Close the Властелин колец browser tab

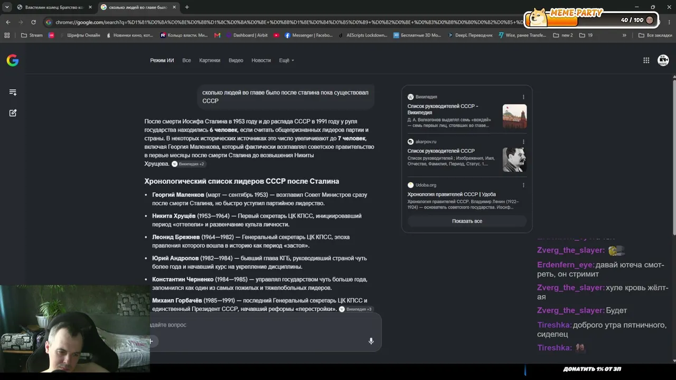click(x=90, y=7)
